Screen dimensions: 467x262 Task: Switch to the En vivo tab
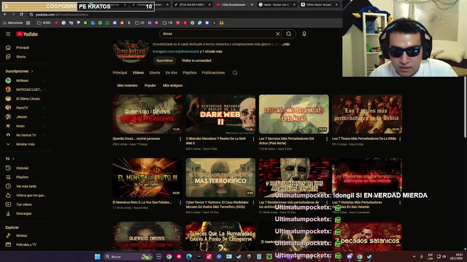(171, 73)
